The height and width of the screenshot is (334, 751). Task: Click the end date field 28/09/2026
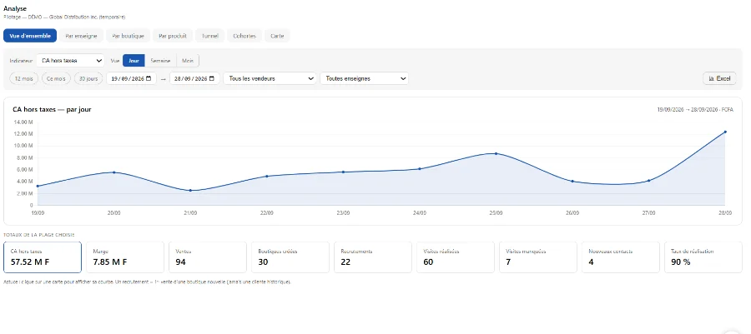tap(195, 78)
